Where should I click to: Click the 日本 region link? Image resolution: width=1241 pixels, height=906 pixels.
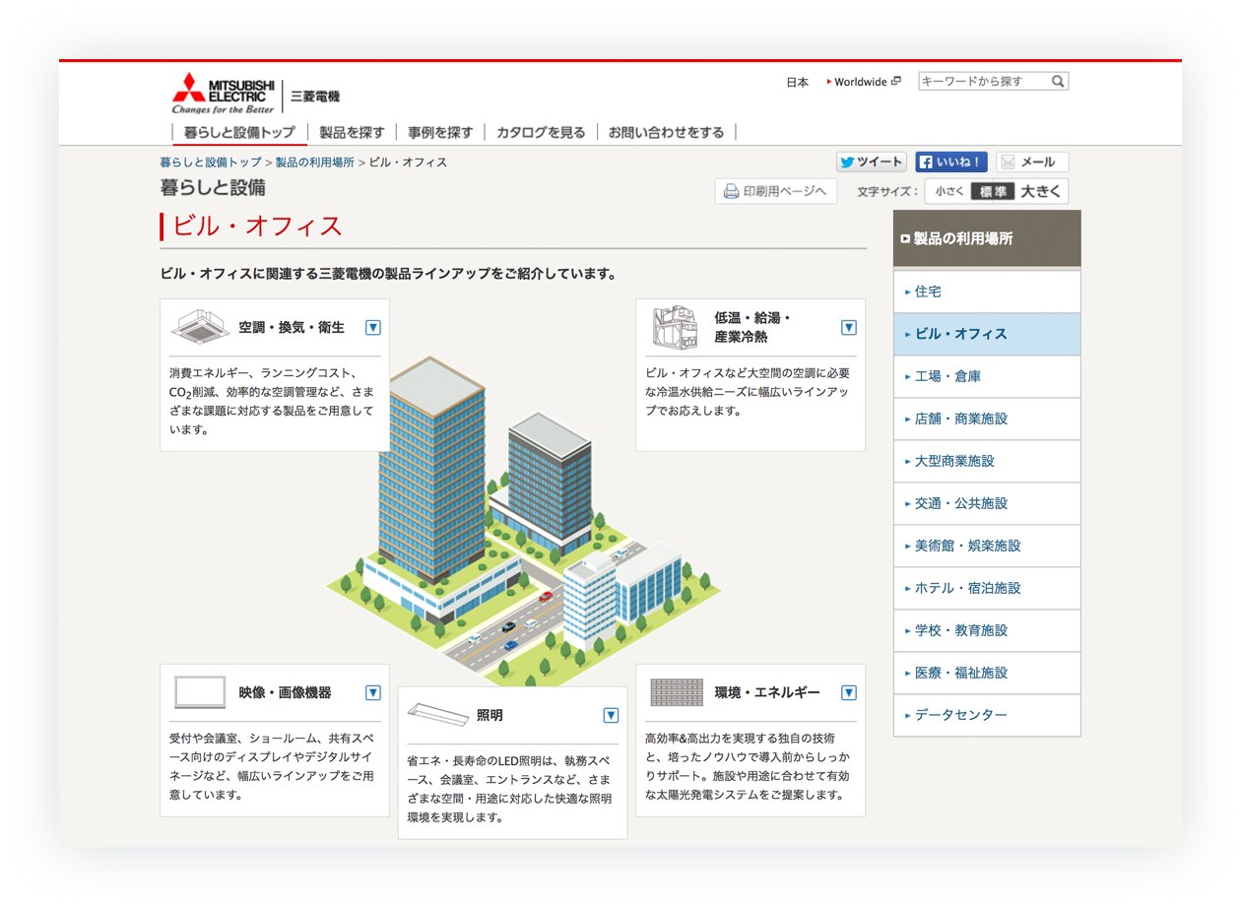click(798, 82)
